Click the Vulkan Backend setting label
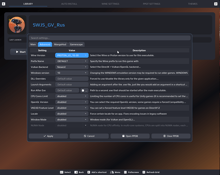This screenshot has width=220, height=175. 39,67
